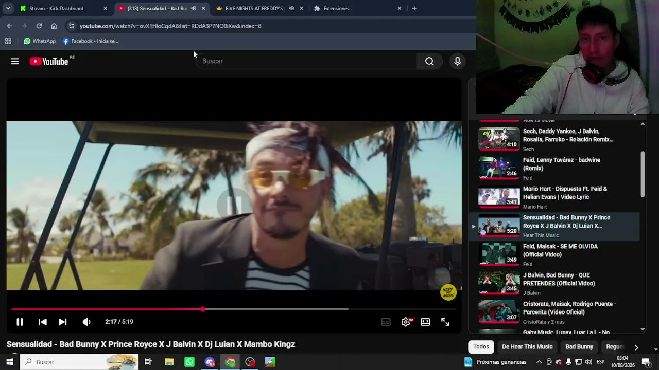659x370 pixels.
Task: Switch to the Extensiones tab
Action: coord(336,8)
